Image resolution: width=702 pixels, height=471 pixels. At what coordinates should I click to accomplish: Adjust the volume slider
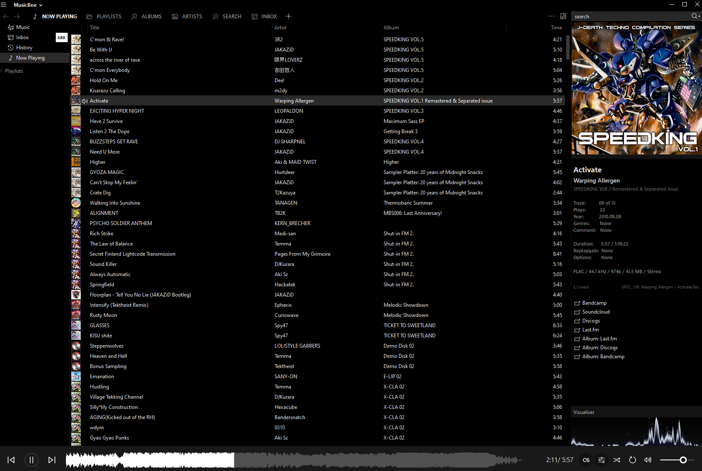coord(677,460)
